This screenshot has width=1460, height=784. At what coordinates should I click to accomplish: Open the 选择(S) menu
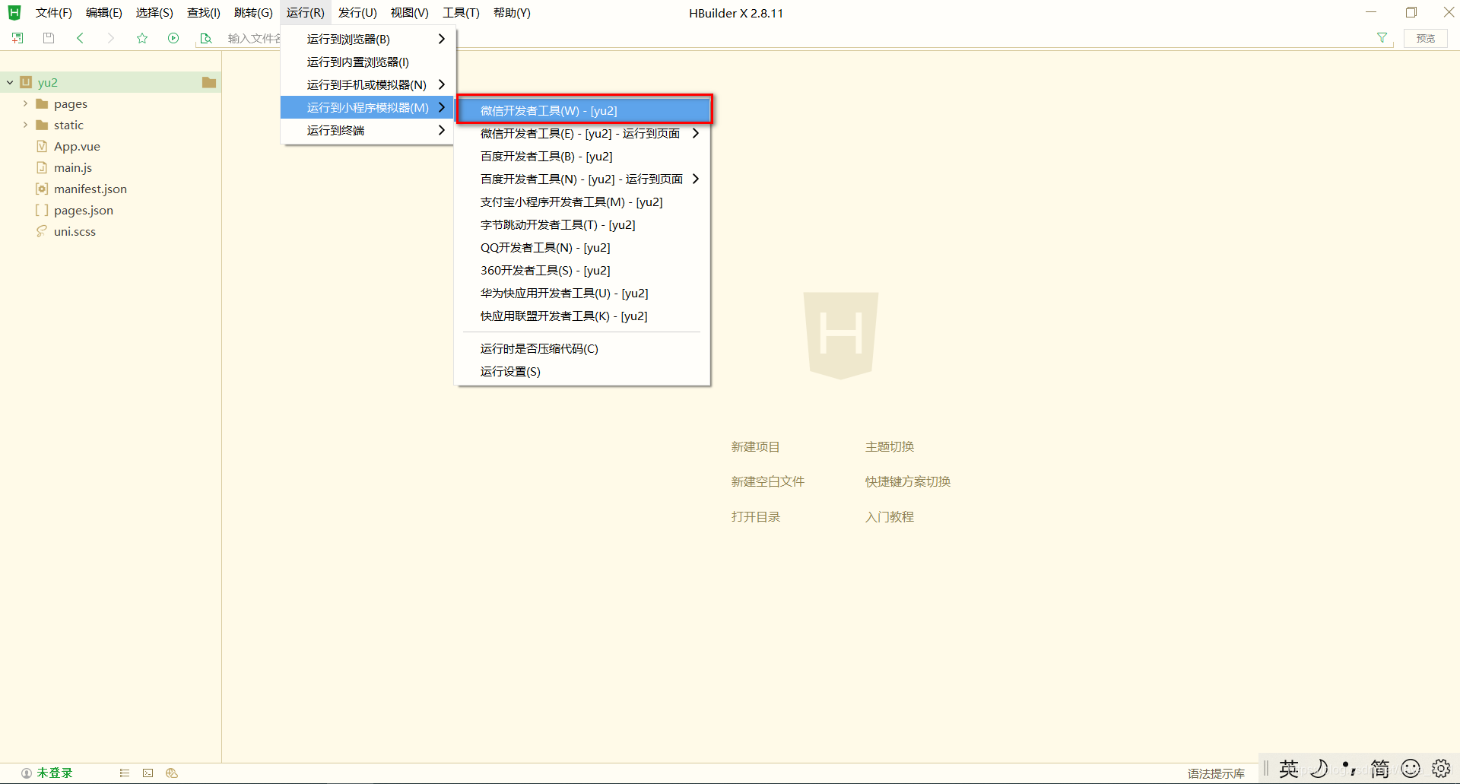point(154,13)
